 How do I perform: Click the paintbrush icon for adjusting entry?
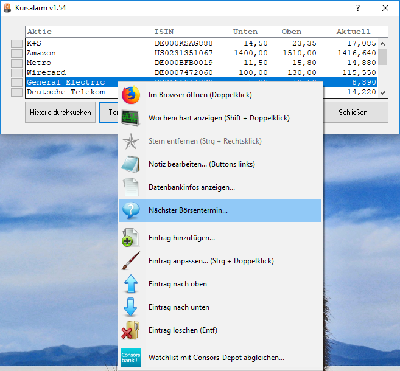(x=131, y=261)
